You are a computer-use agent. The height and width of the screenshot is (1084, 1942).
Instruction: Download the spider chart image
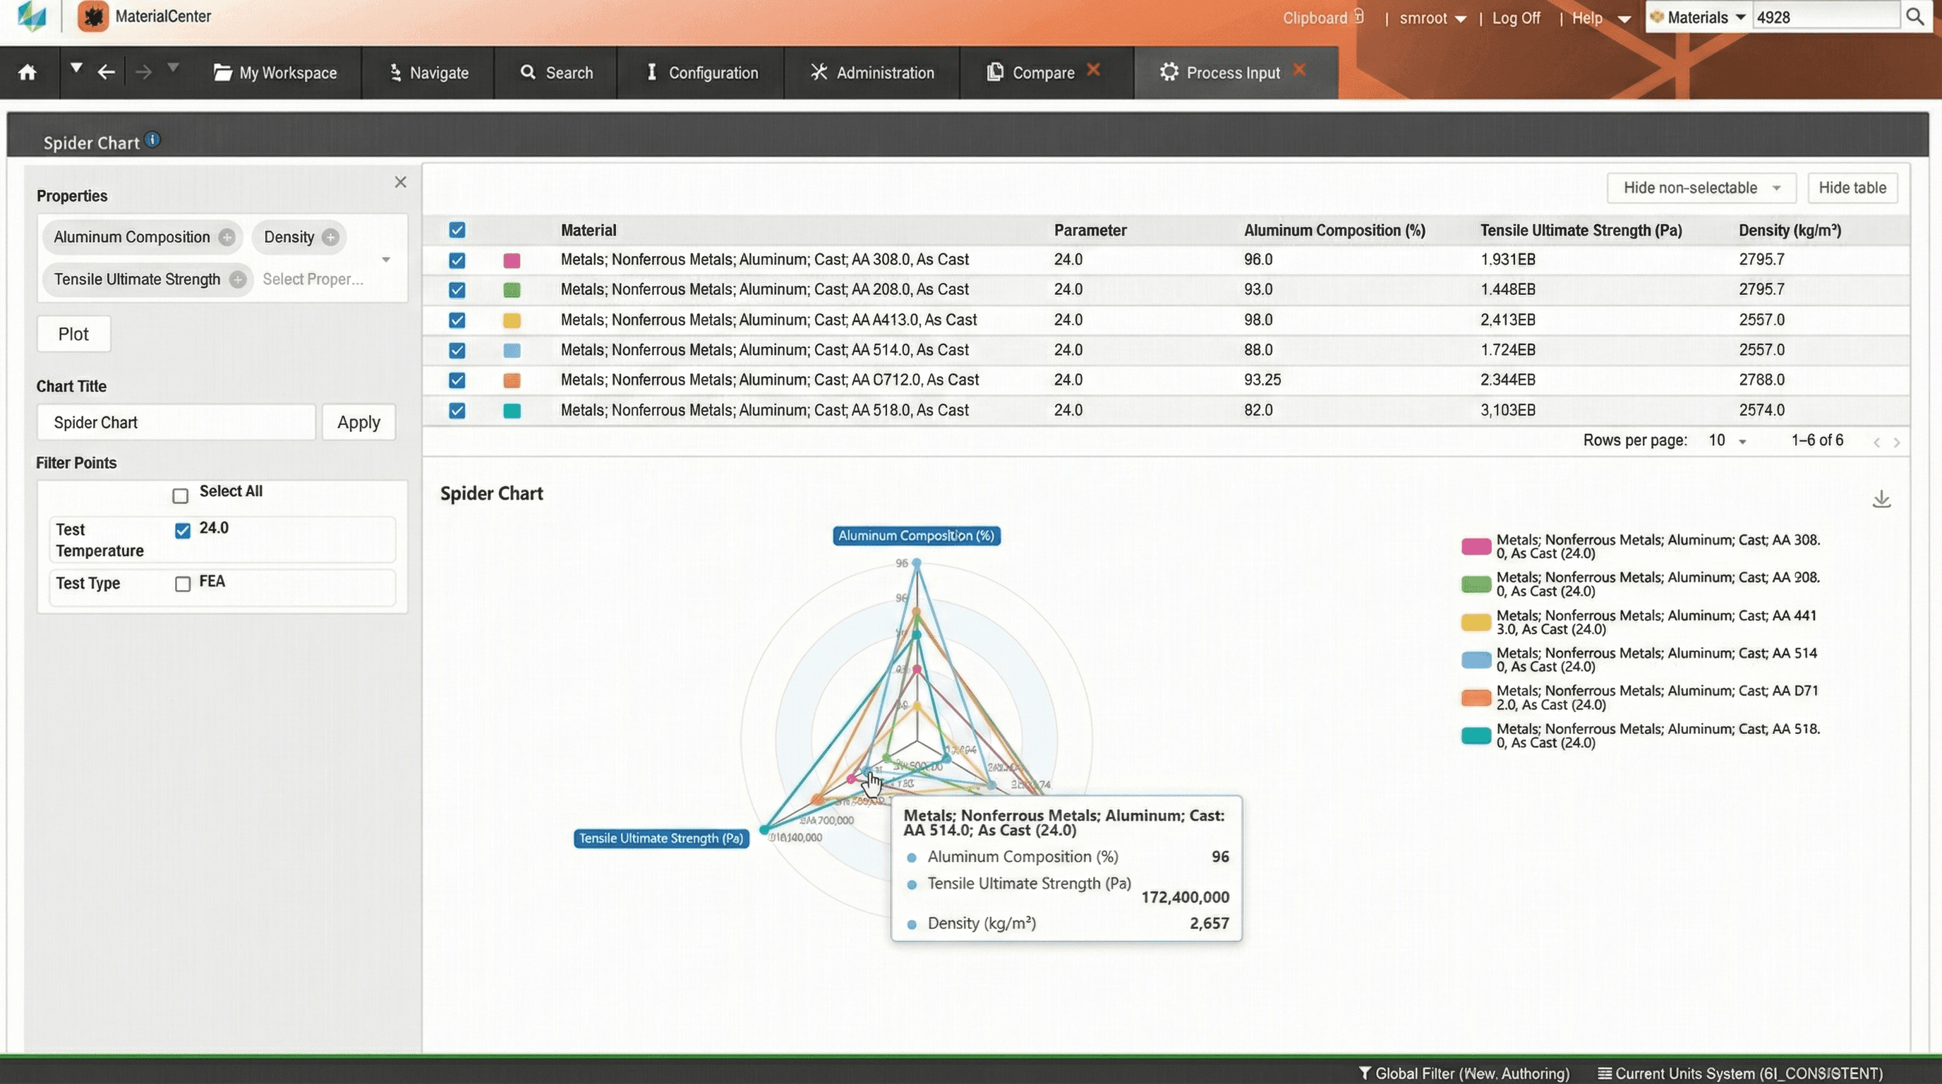(x=1881, y=499)
